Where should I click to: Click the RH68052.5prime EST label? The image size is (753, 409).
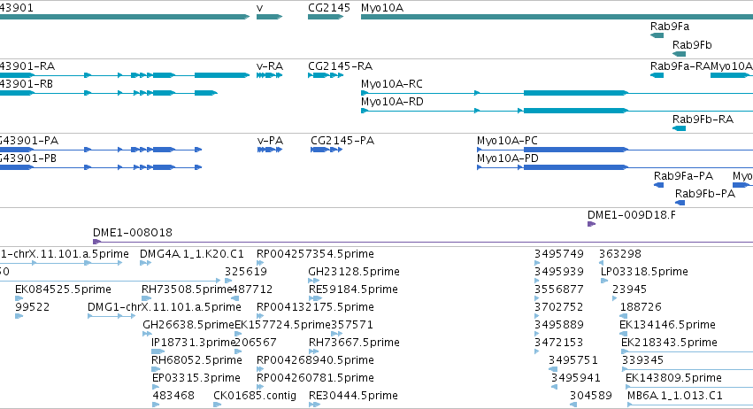pyautogui.click(x=197, y=361)
